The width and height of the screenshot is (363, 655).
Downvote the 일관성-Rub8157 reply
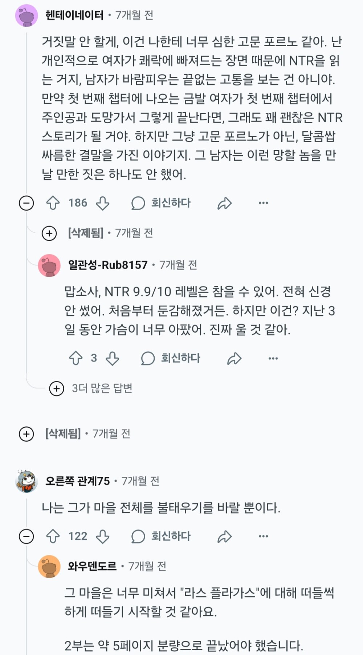[113, 358]
